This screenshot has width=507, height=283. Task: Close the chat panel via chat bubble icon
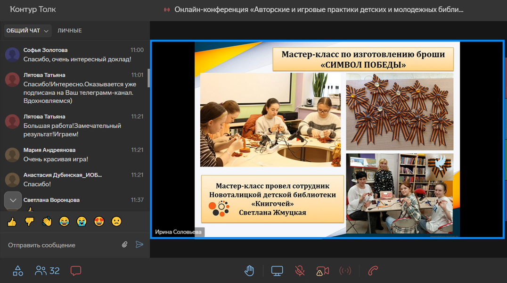76,271
